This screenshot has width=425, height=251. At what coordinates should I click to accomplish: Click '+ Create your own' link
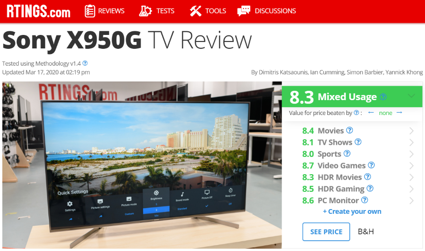coord(352,211)
